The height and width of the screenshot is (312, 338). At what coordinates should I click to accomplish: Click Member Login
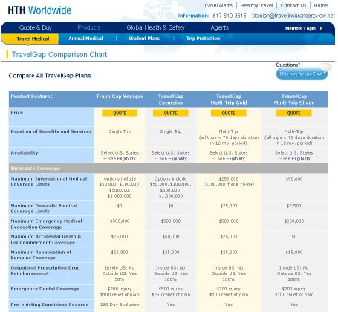(300, 28)
